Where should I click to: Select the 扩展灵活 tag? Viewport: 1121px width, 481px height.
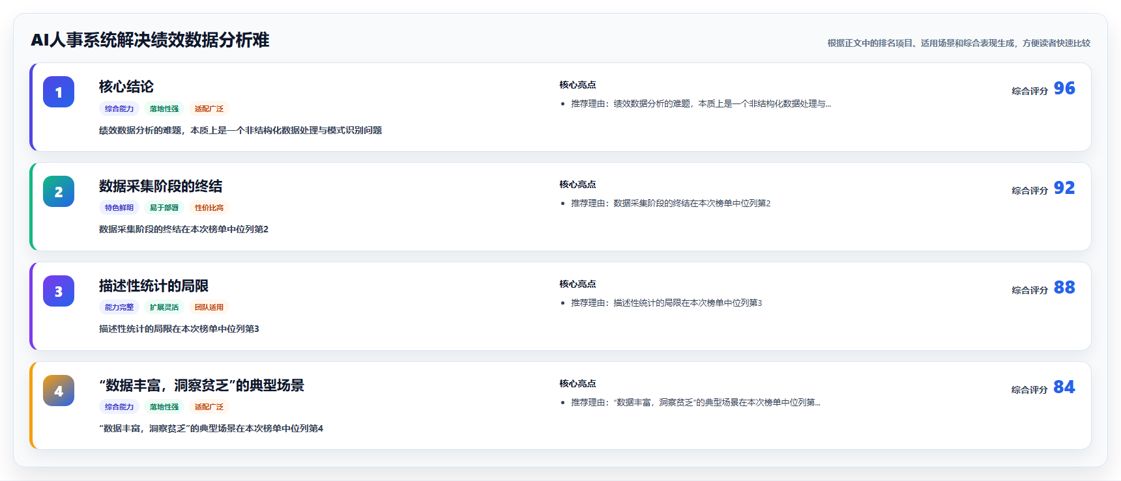click(x=164, y=307)
